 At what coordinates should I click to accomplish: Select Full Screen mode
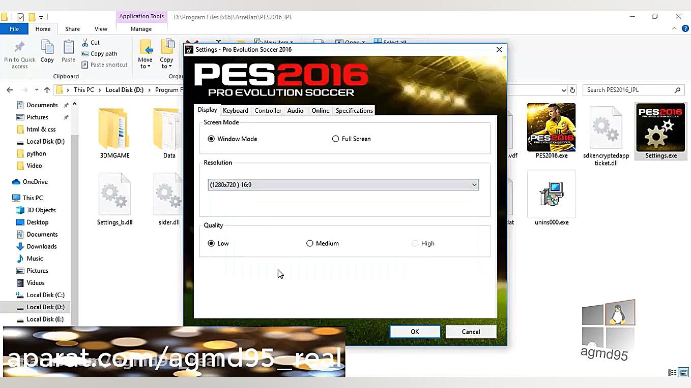point(335,139)
